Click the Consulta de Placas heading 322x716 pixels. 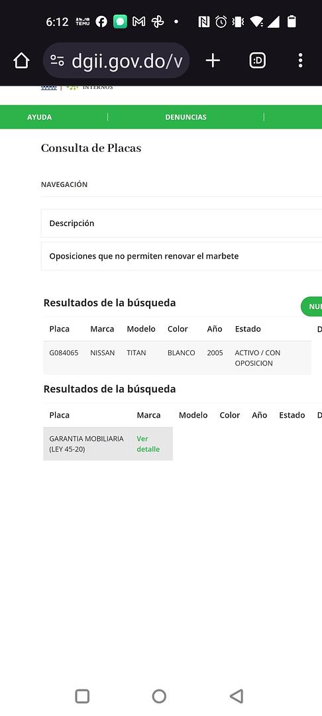tap(91, 148)
